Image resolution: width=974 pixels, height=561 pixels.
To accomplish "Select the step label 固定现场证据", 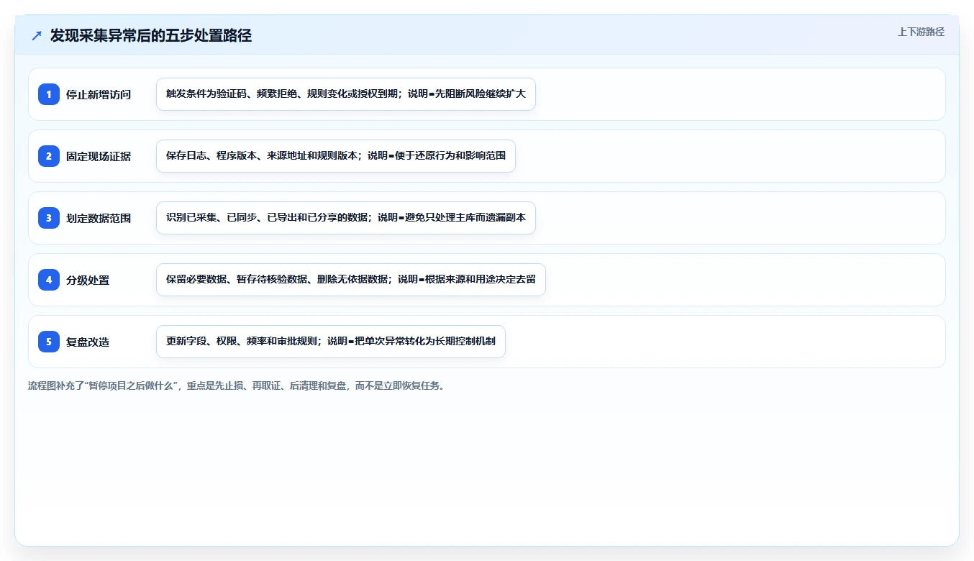I will (x=99, y=156).
